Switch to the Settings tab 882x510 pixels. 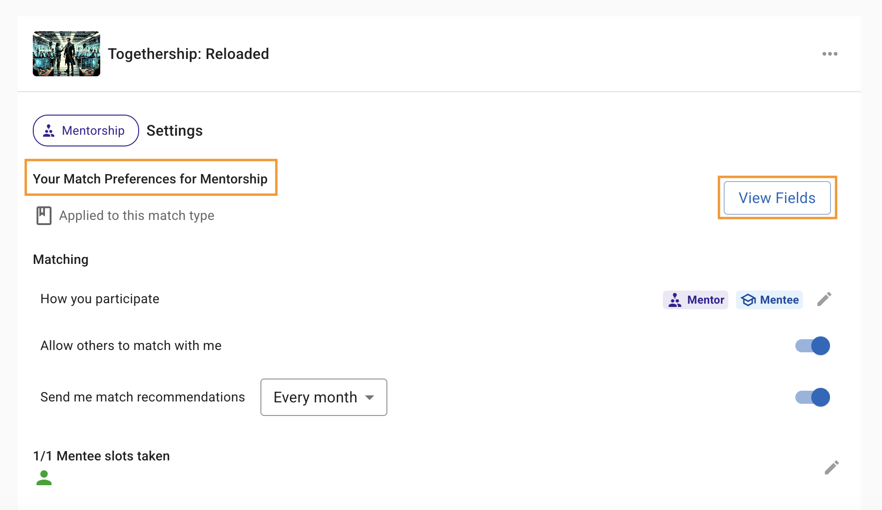[x=174, y=131]
